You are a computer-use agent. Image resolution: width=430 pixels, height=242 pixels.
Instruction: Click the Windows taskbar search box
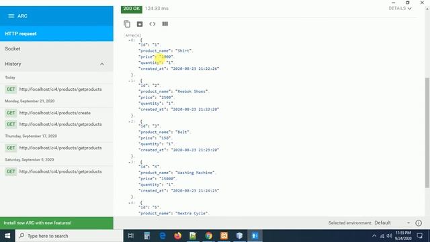click(x=69, y=236)
